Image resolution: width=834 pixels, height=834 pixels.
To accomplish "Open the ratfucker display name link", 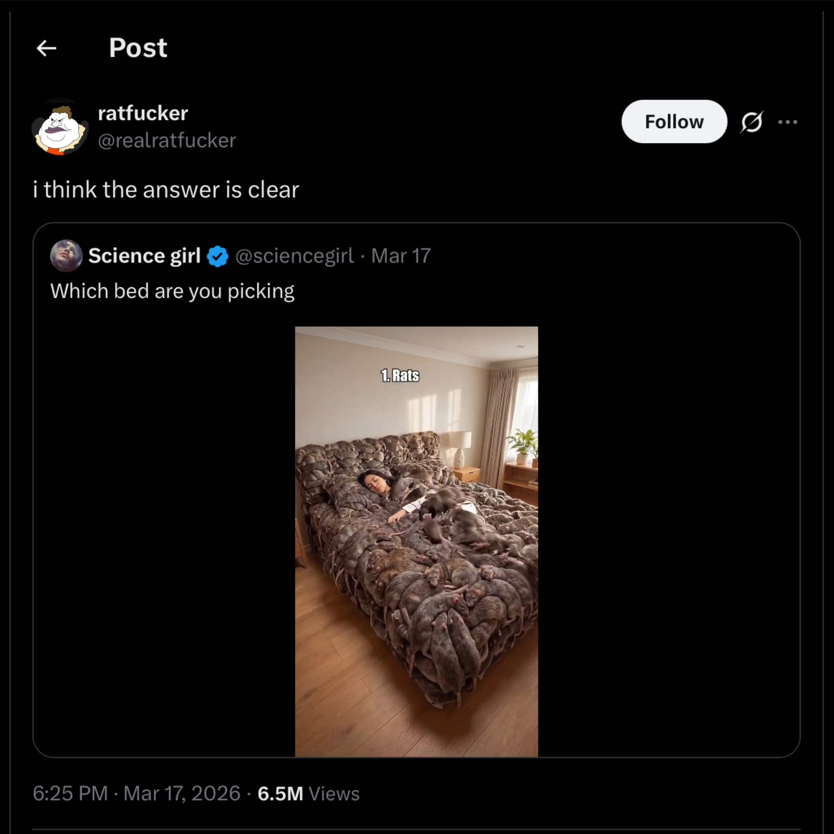I will [x=143, y=113].
